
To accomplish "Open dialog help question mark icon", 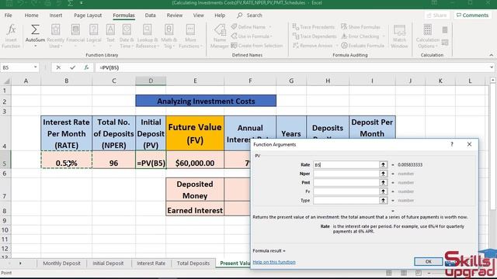I will 452,144.
